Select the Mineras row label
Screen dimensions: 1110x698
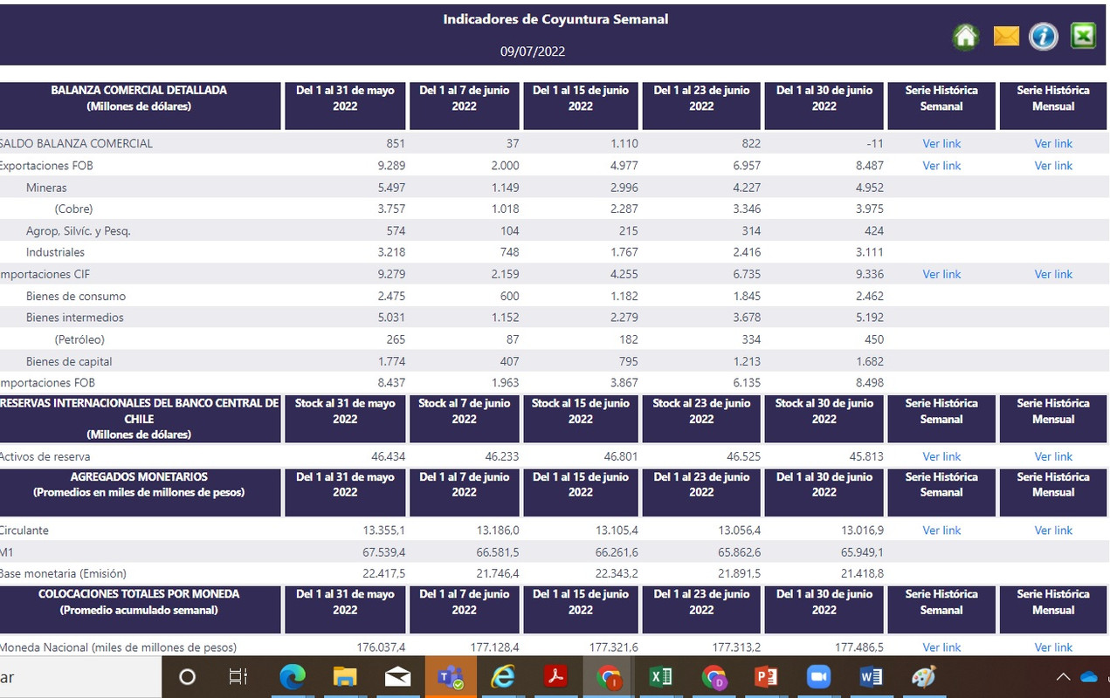pos(46,188)
